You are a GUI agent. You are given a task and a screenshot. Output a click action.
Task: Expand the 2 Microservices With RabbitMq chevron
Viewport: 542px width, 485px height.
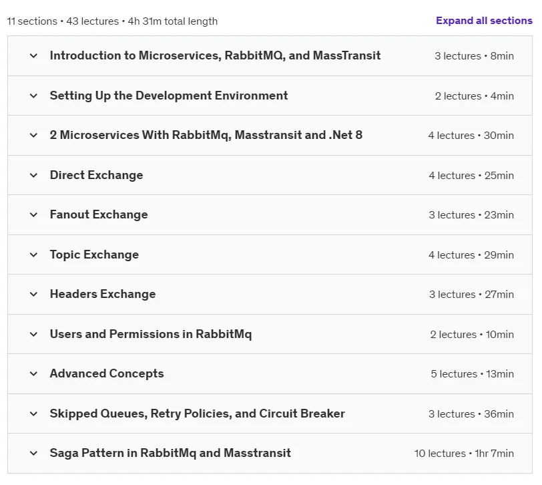pos(33,135)
